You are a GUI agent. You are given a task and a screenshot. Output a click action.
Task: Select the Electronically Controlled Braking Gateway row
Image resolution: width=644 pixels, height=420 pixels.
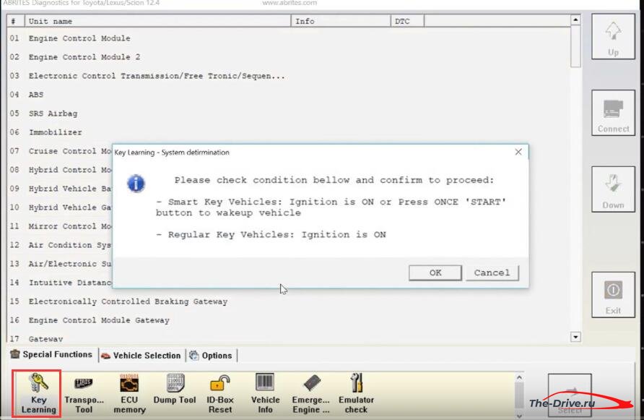coord(290,301)
